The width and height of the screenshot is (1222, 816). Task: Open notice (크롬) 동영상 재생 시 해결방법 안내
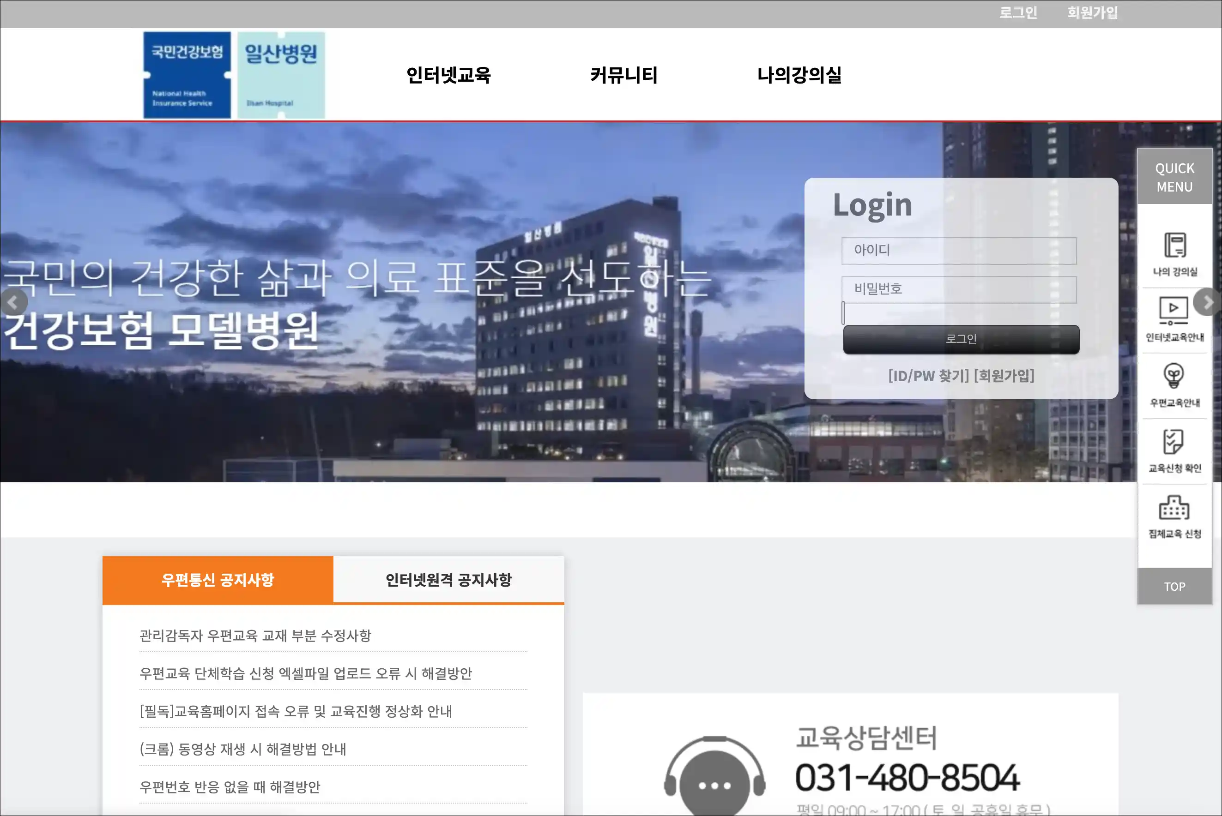pyautogui.click(x=242, y=750)
